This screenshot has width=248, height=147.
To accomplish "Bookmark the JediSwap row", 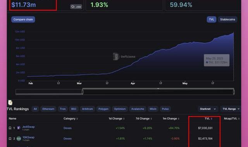I will (10, 128).
